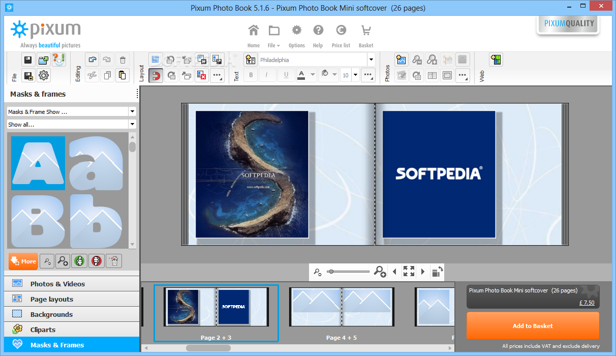The image size is (616, 356).
Task: Open the Basket
Action: tap(366, 36)
